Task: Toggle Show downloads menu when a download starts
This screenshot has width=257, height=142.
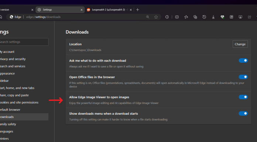Action: [x=243, y=113]
